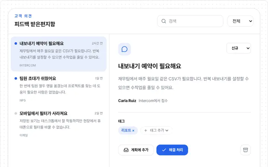The height and width of the screenshot is (167, 268).
Task: Expand the 태그 추가 dropdown
Action: pyautogui.click(x=156, y=131)
